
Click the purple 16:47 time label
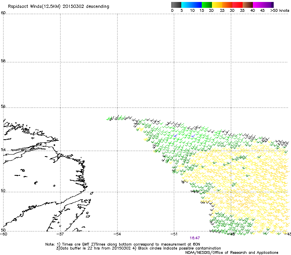[x=195, y=238]
